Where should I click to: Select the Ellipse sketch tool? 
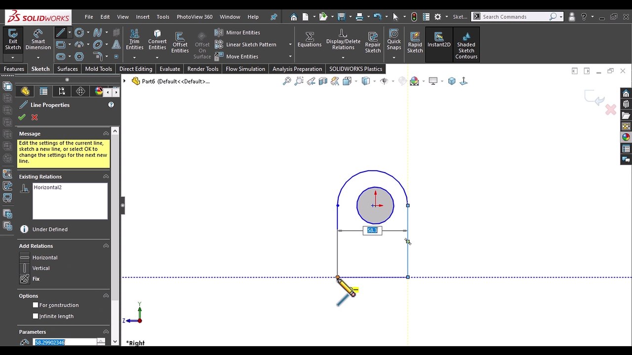click(x=97, y=44)
